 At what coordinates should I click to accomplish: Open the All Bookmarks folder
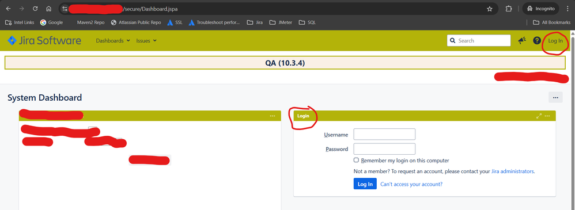tap(552, 22)
